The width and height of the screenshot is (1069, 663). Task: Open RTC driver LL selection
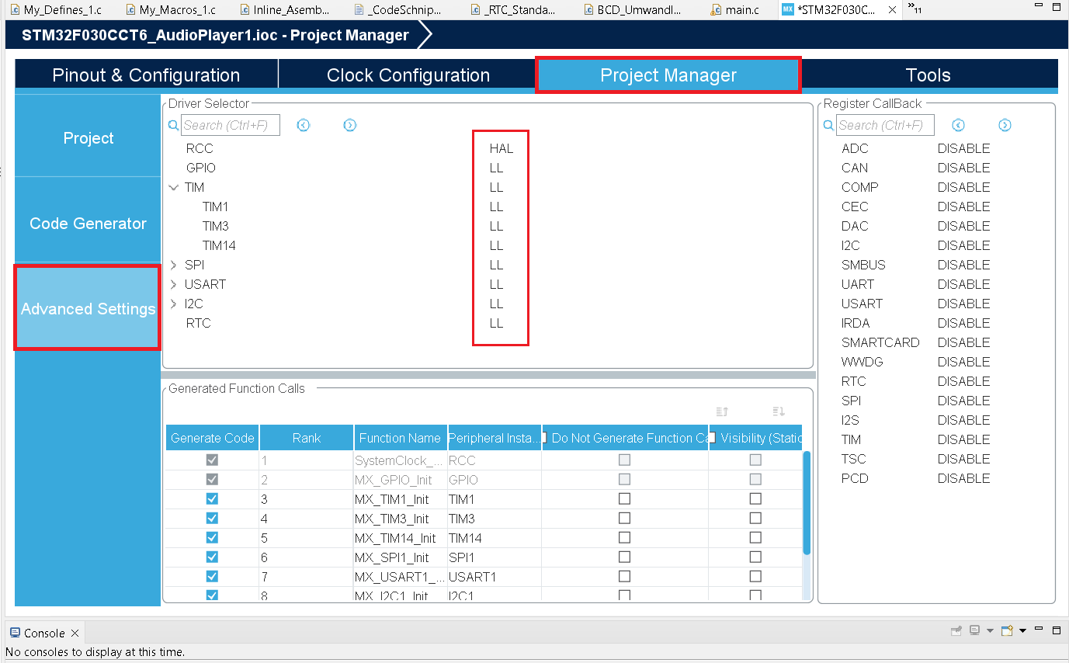pos(497,323)
